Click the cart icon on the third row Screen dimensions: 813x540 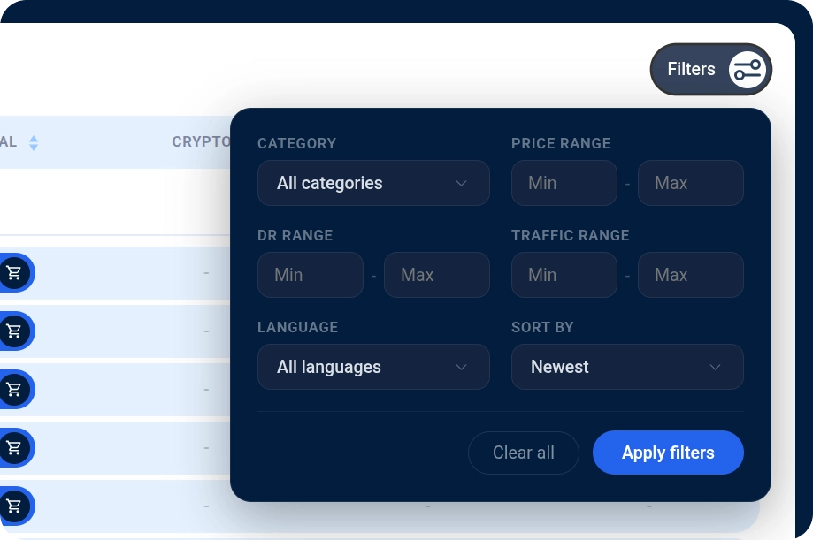(x=14, y=389)
